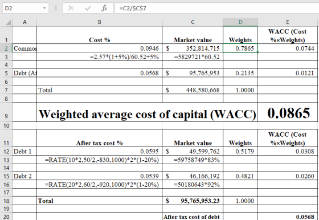Click the 'Weighted average cost of capital (WACC)' title
This screenshot has height=220, width=319.
click(148, 114)
